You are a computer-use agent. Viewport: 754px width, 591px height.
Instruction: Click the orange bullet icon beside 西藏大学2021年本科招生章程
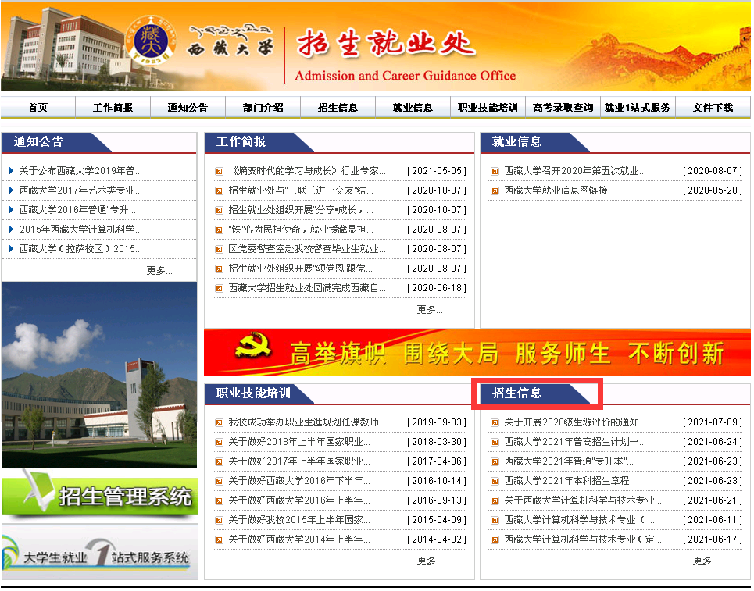click(495, 481)
